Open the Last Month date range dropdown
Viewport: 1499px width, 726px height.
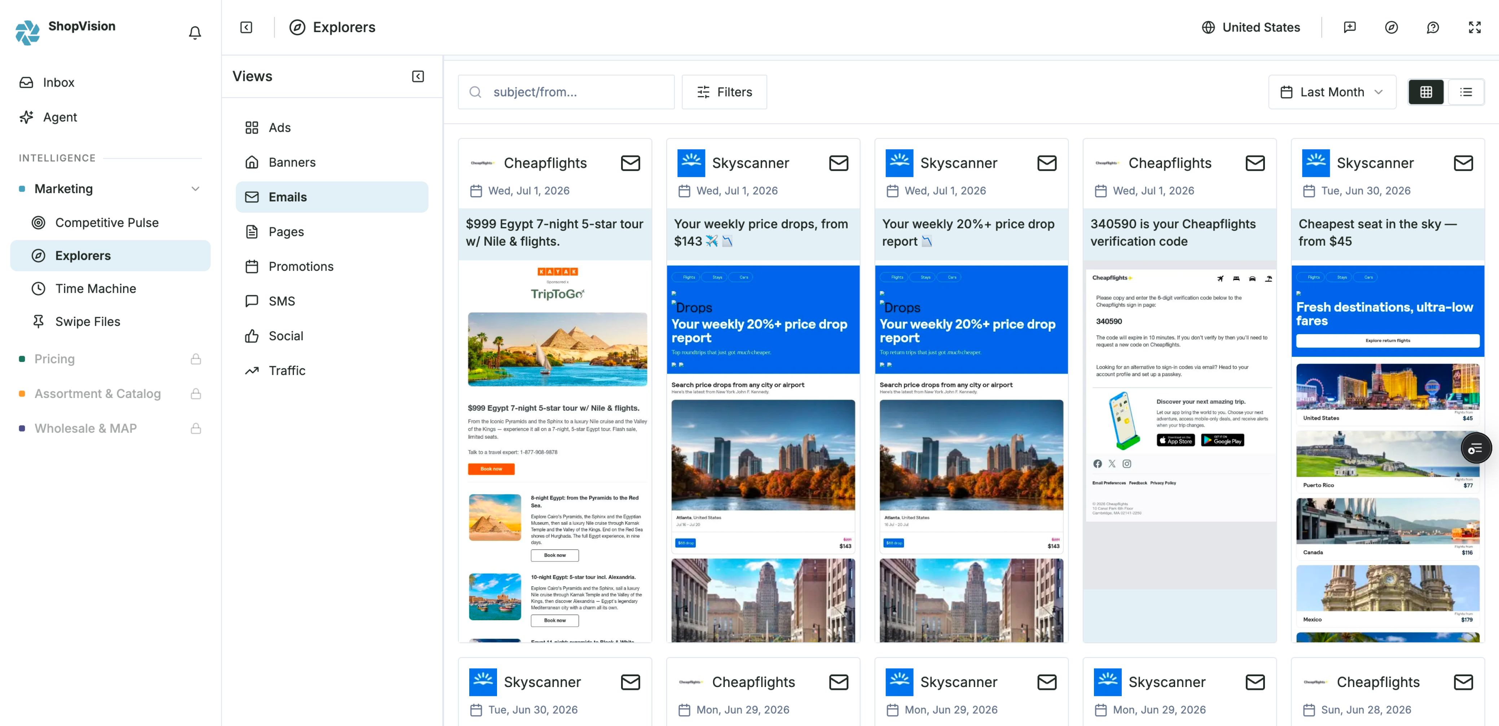click(1332, 92)
